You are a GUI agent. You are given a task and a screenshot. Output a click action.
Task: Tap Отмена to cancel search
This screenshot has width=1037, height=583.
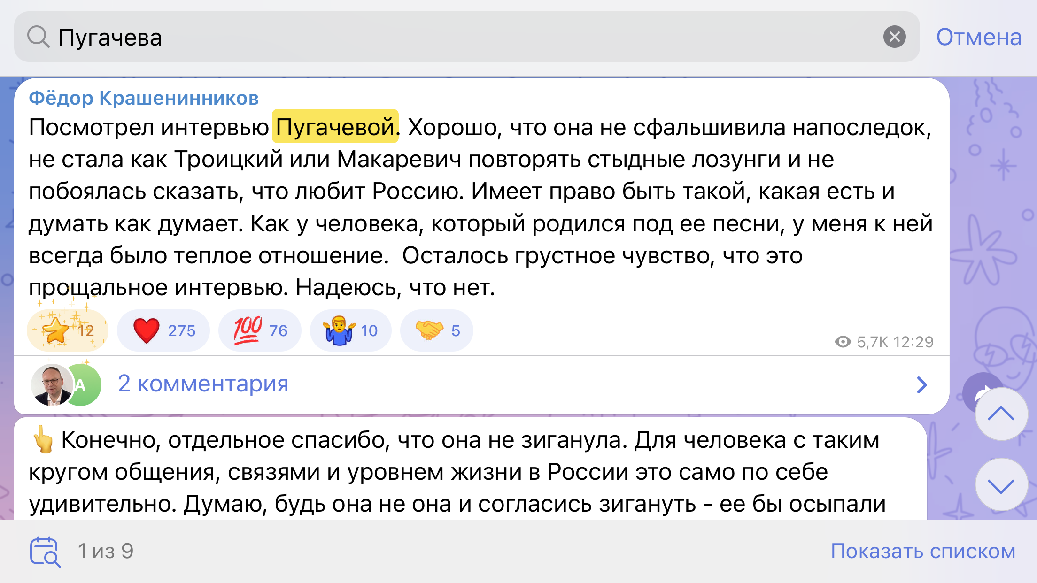(979, 37)
